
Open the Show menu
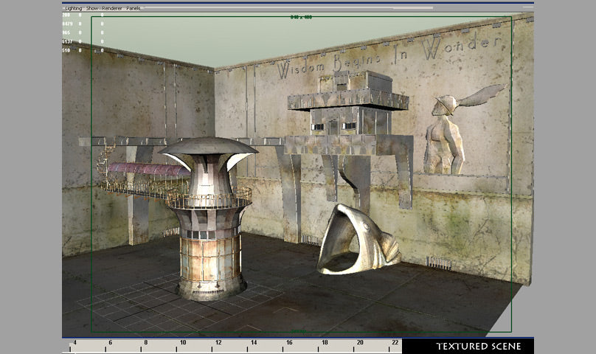pos(94,8)
